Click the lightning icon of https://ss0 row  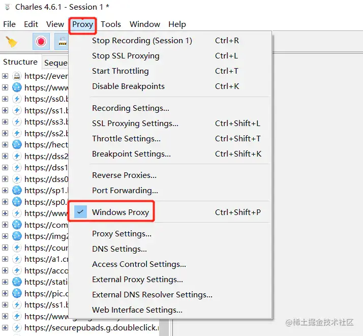[17, 99]
